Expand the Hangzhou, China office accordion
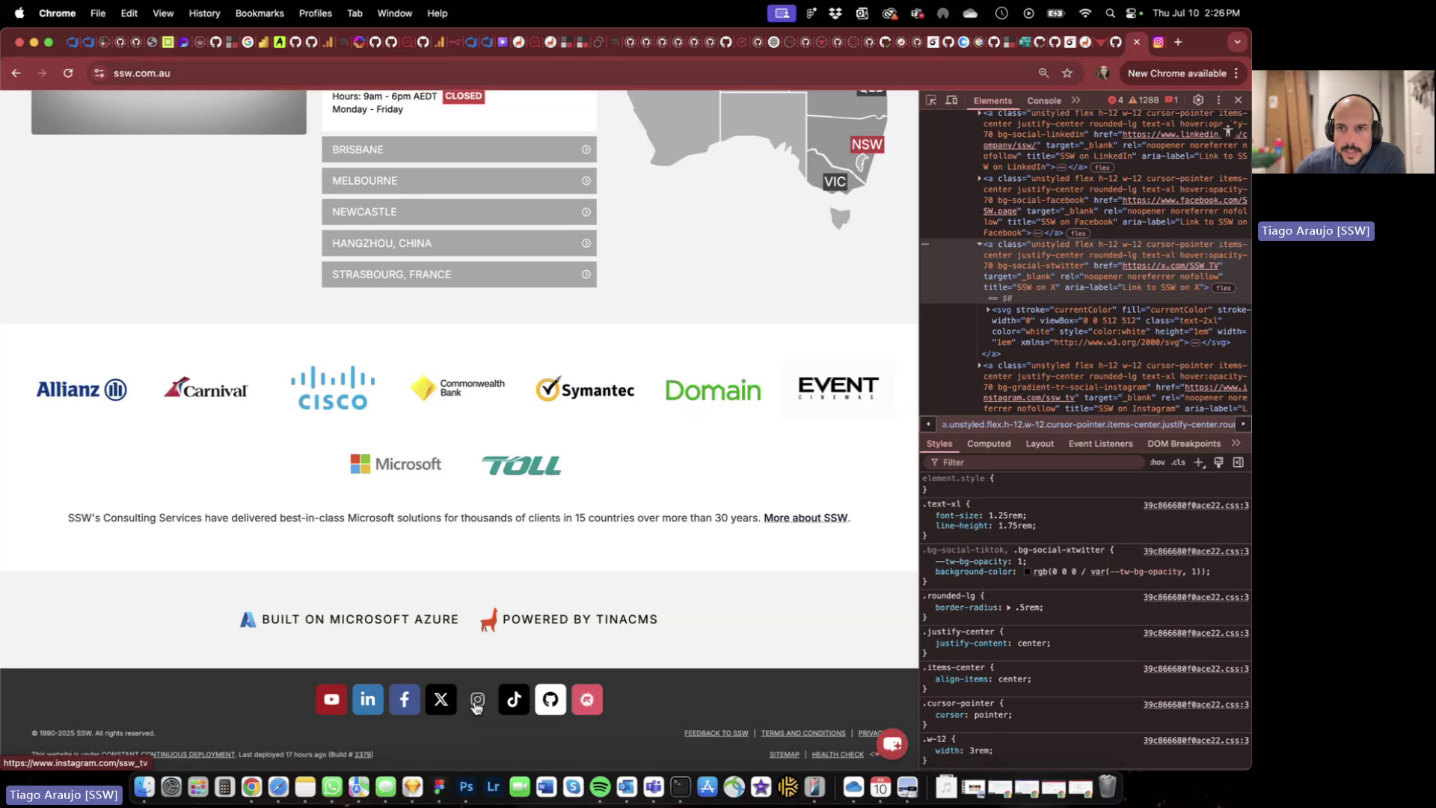Viewport: 1436px width, 808px height. click(459, 244)
